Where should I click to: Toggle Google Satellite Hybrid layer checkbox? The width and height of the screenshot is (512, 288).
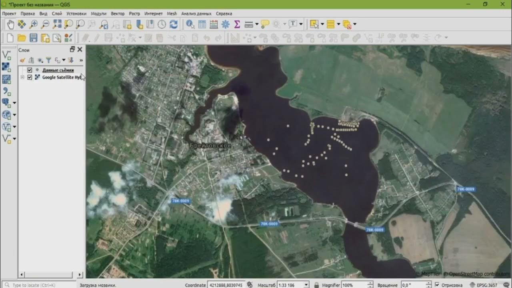30,77
